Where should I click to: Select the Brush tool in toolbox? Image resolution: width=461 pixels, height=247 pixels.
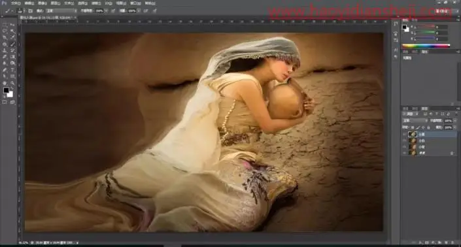pos(12,44)
